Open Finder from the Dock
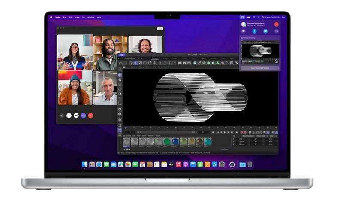 [85, 164]
